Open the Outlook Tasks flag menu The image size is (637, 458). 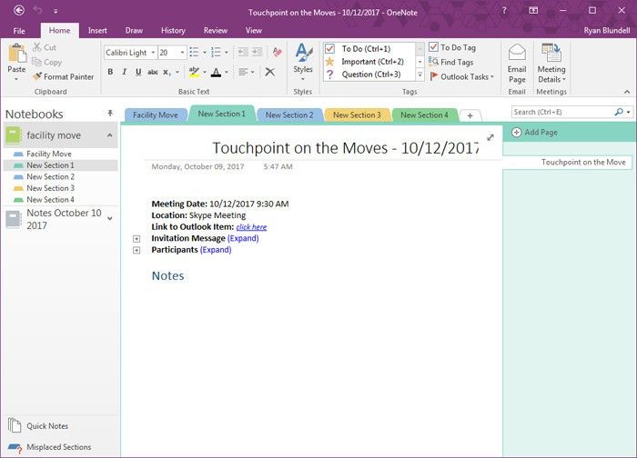(x=461, y=76)
